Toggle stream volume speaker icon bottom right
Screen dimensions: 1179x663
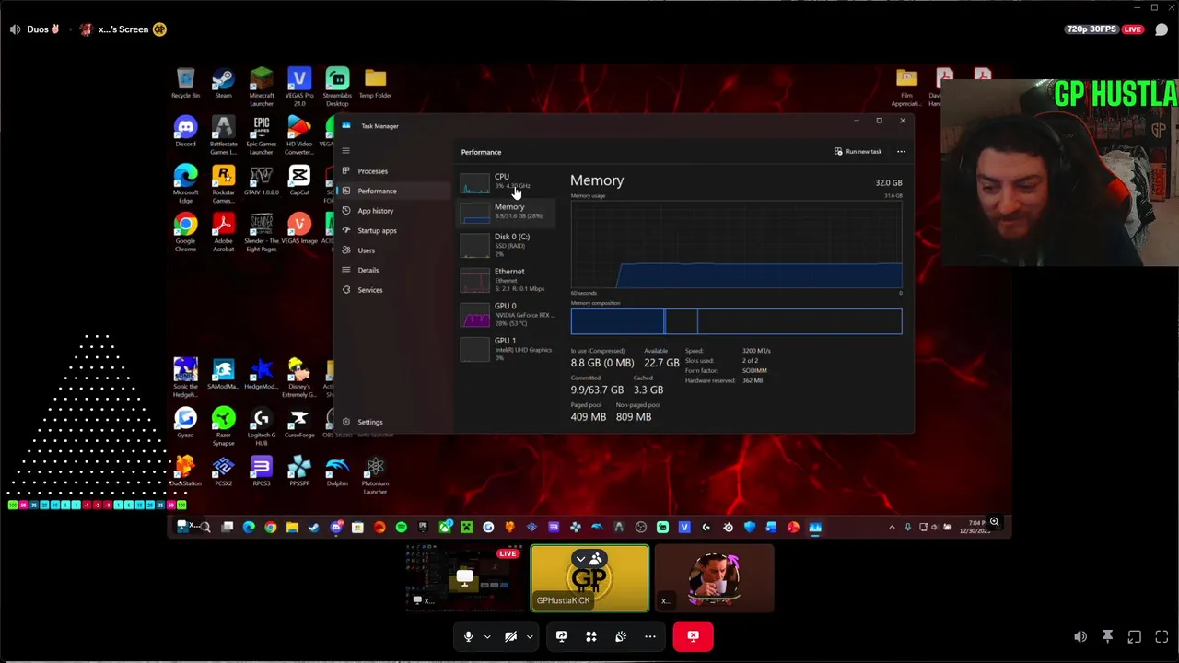(1080, 636)
